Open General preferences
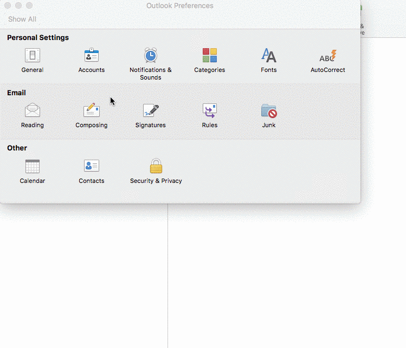The image size is (406, 348). (33, 60)
